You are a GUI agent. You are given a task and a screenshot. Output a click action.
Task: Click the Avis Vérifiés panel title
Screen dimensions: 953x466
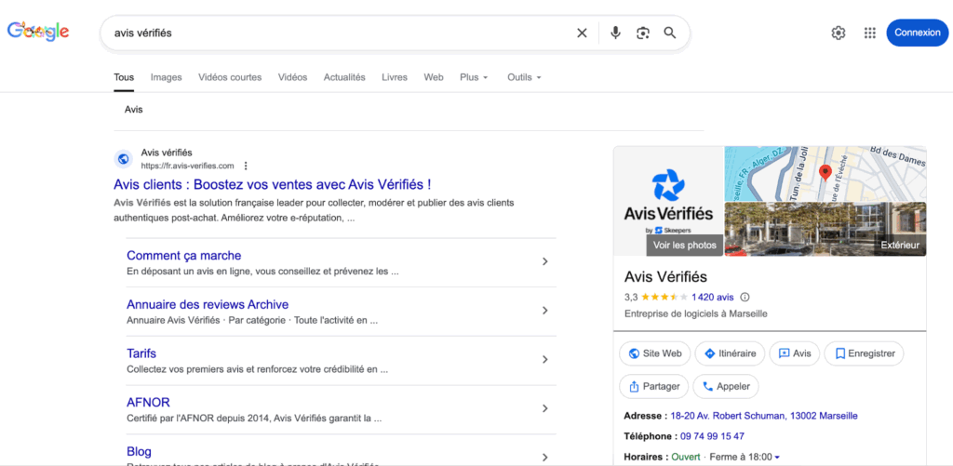point(665,277)
